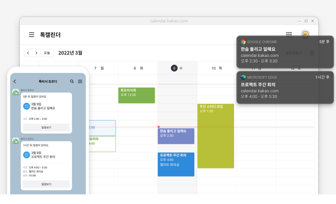Screen dimensions: 336x204
Task: Go back in the phone chat
Action: 15,81
